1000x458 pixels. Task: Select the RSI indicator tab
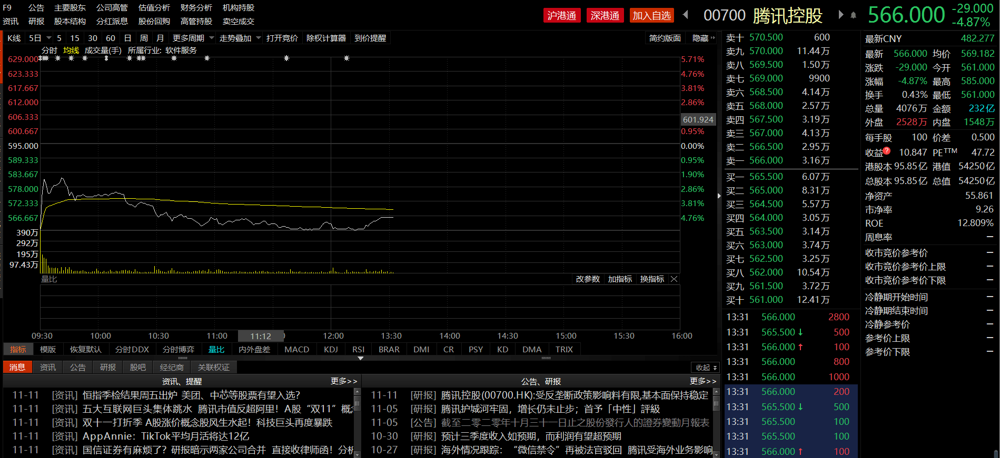pyautogui.click(x=359, y=350)
